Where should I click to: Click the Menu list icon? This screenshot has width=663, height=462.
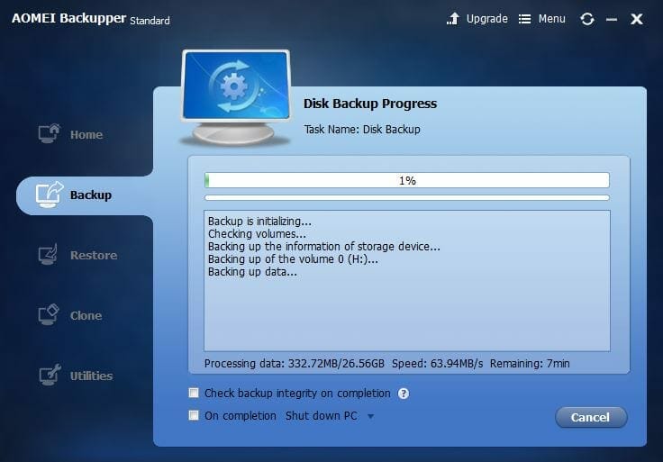525,19
